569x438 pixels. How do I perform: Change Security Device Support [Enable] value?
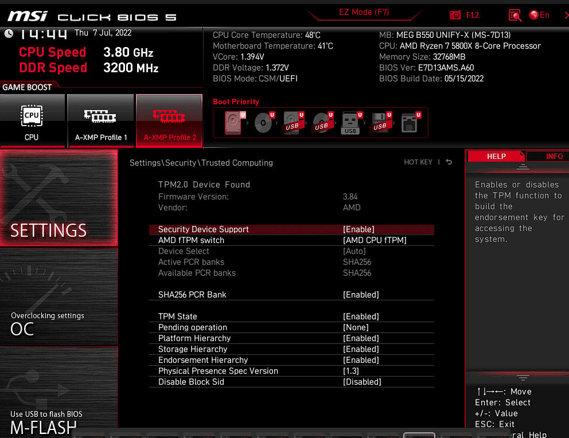click(x=358, y=229)
